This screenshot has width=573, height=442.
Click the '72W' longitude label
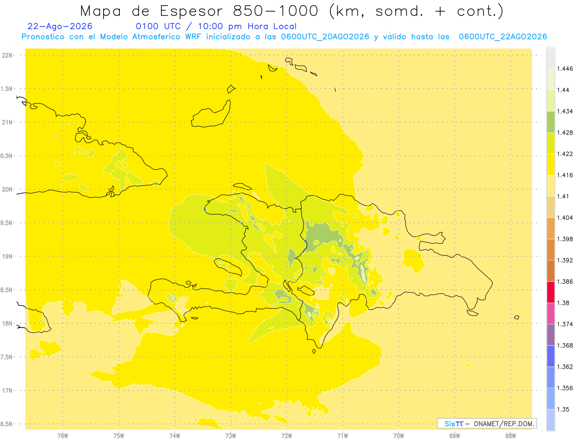(286, 435)
